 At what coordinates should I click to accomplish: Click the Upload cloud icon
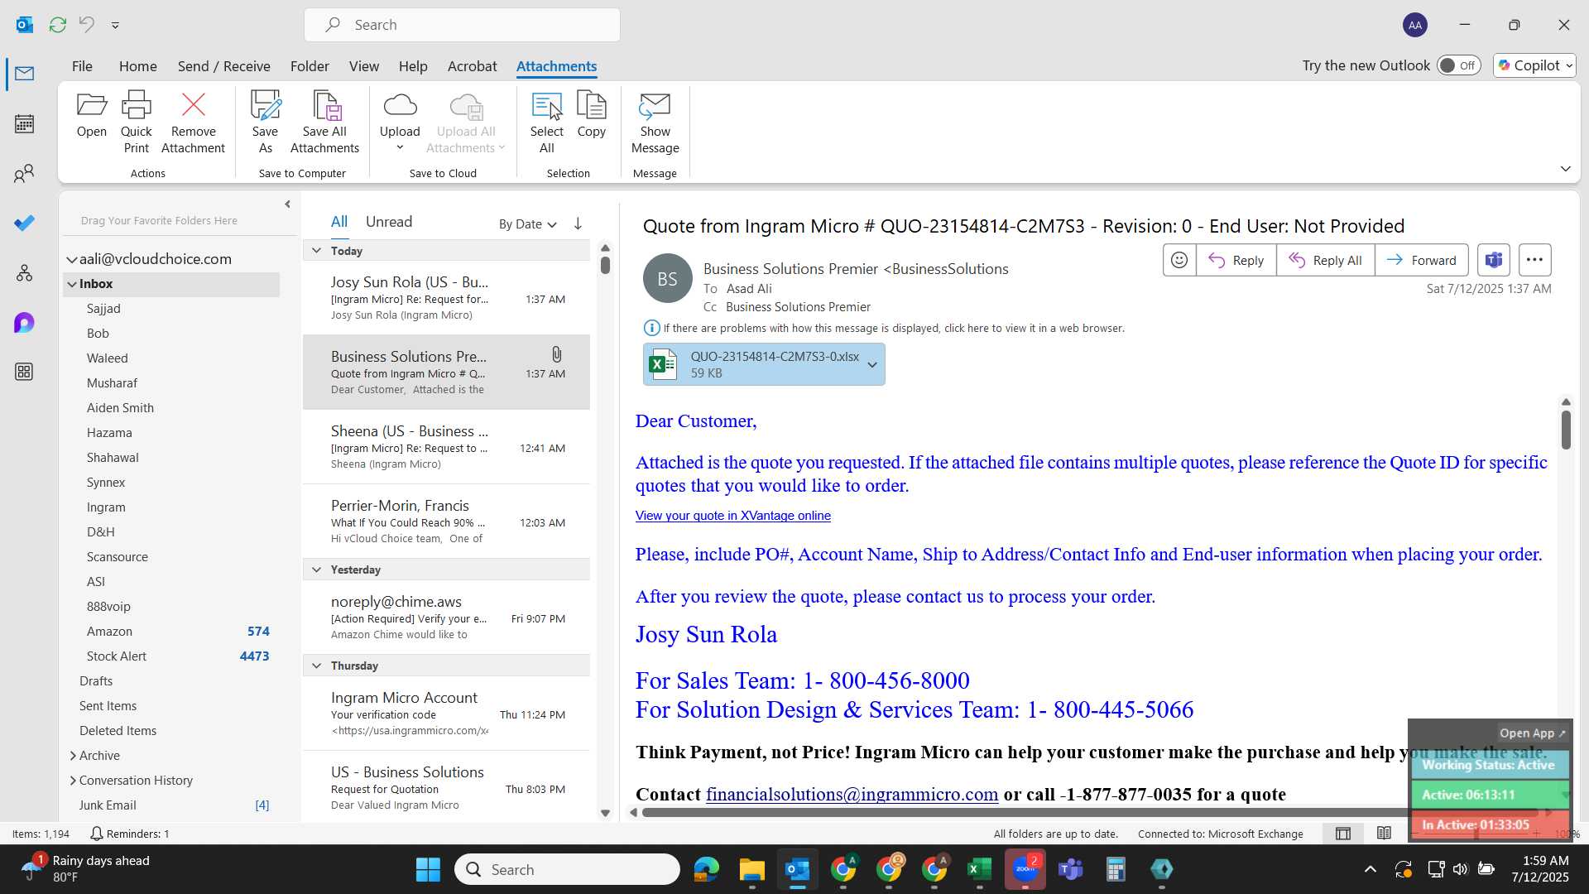pos(400,106)
